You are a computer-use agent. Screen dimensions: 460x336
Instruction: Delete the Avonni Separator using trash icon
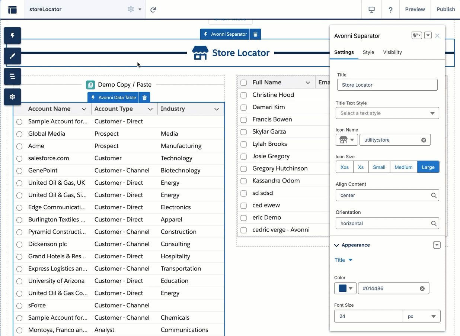tap(255, 34)
